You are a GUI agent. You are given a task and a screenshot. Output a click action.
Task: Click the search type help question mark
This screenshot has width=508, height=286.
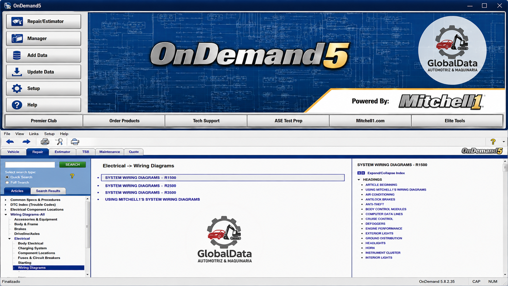[x=72, y=176]
